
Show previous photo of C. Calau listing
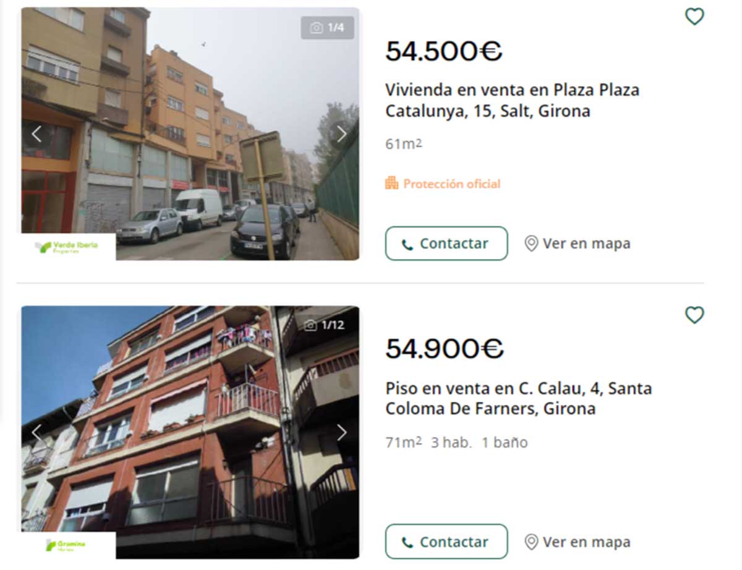37,432
